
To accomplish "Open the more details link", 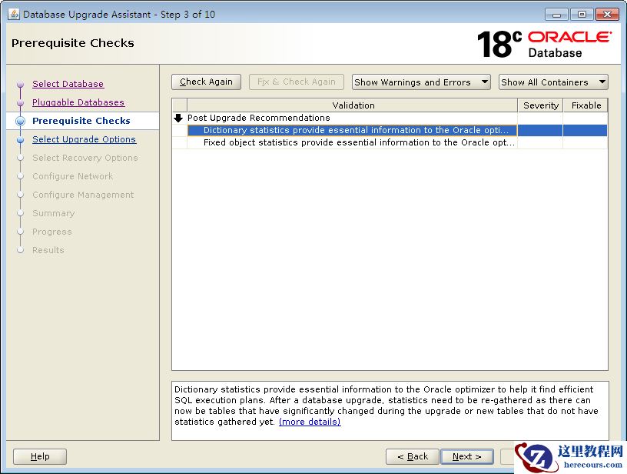I will coord(310,422).
